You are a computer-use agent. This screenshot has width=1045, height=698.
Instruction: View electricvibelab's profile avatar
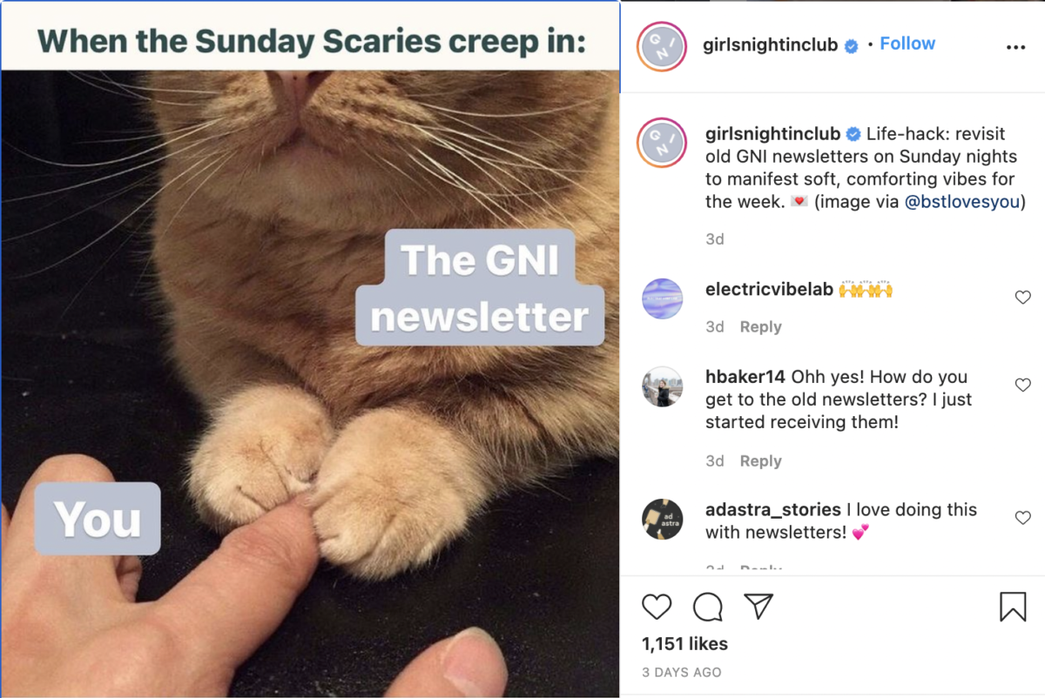click(662, 299)
